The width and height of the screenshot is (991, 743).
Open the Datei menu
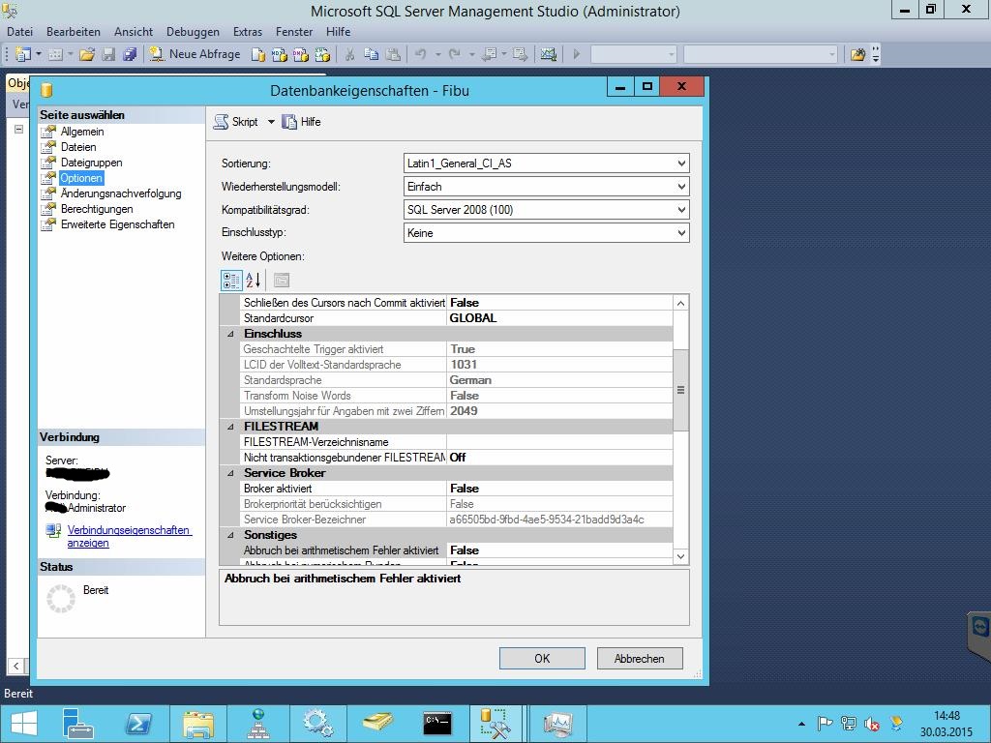19,32
